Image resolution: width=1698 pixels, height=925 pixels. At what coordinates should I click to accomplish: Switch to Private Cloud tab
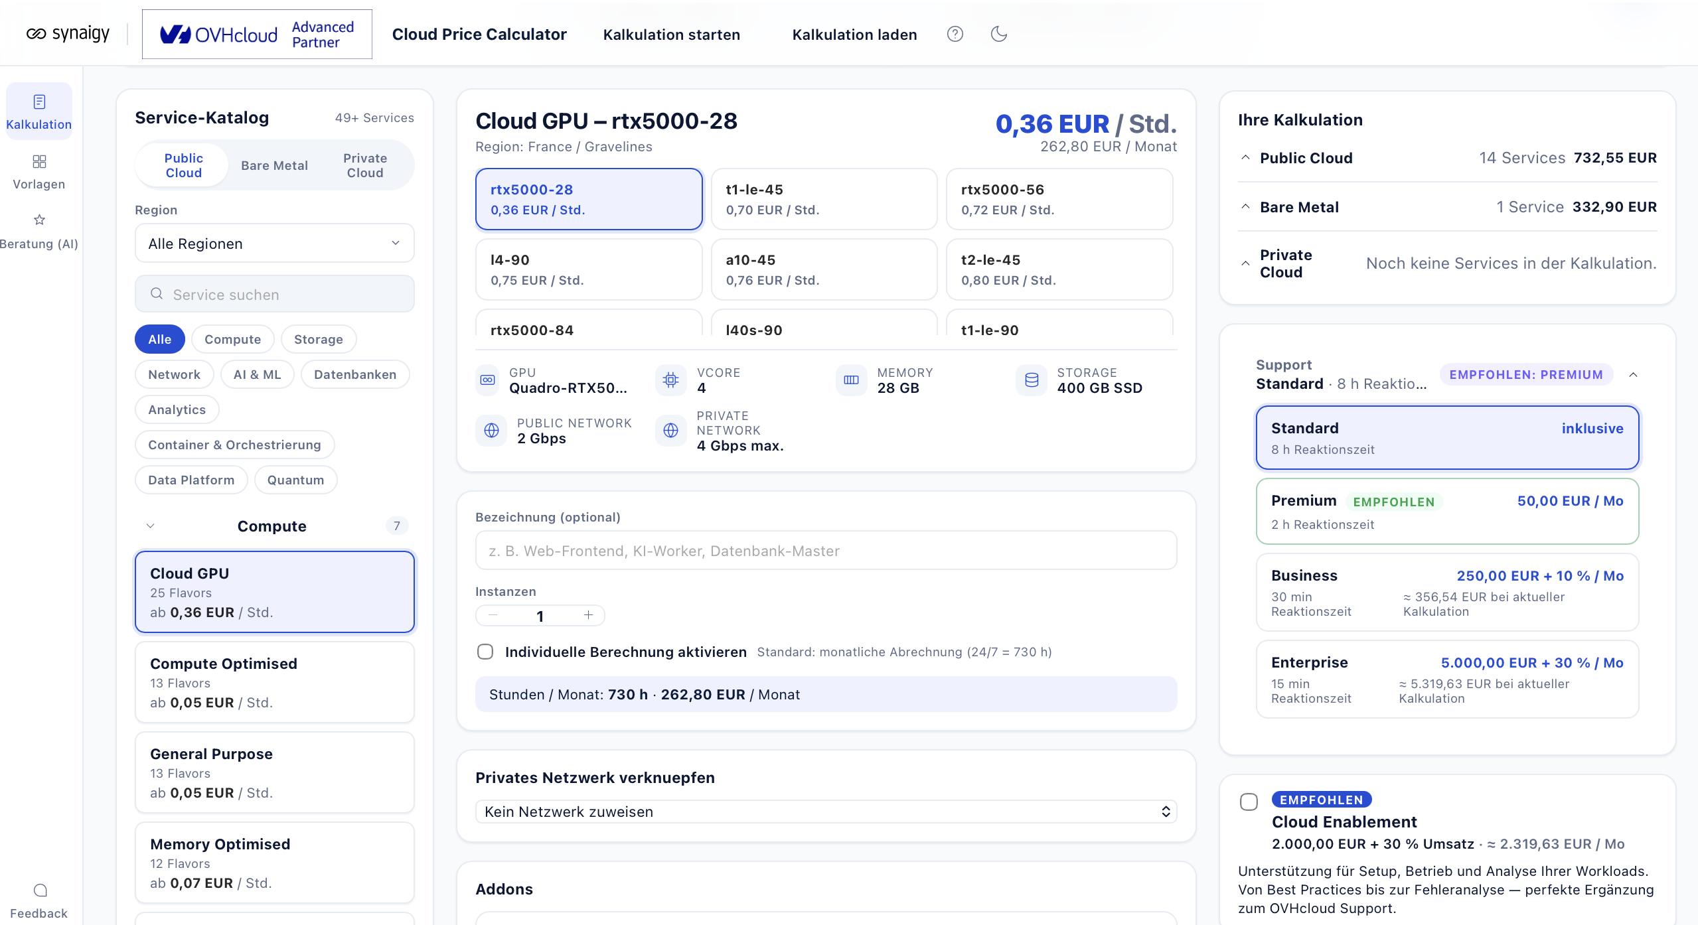pyautogui.click(x=365, y=165)
